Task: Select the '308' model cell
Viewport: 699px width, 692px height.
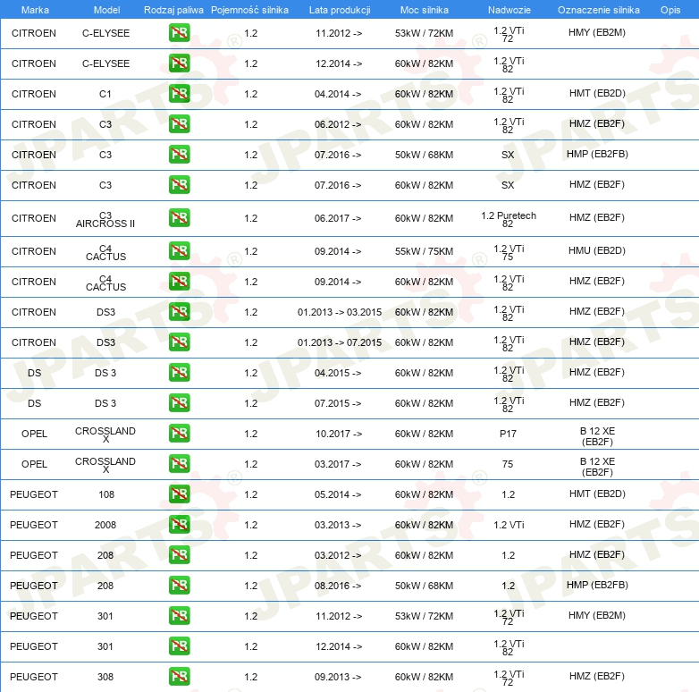Action: point(105,677)
